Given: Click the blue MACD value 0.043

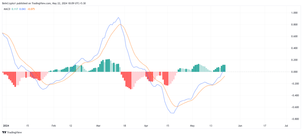Looking at the screenshot, I should click(x=22, y=9).
